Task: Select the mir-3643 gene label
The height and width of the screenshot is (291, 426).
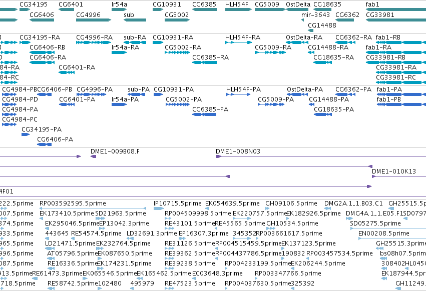Action: click(x=315, y=14)
